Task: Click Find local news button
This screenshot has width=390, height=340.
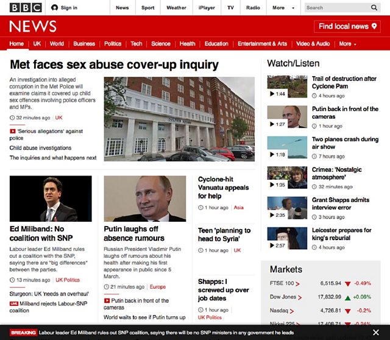Action: tap(347, 26)
